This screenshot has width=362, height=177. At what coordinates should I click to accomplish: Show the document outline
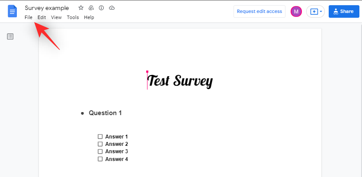coord(10,36)
